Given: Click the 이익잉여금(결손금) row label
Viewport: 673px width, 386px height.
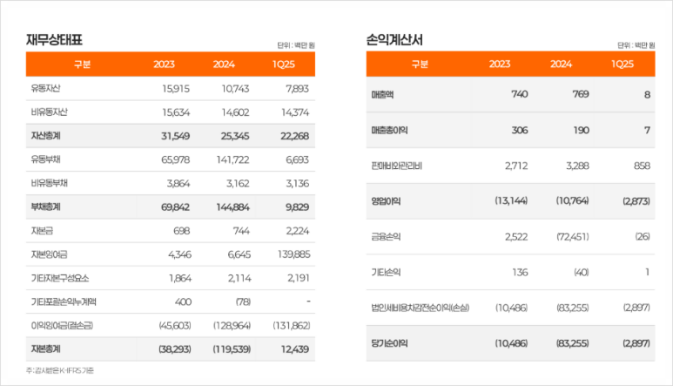Looking at the screenshot, I should point(62,326).
